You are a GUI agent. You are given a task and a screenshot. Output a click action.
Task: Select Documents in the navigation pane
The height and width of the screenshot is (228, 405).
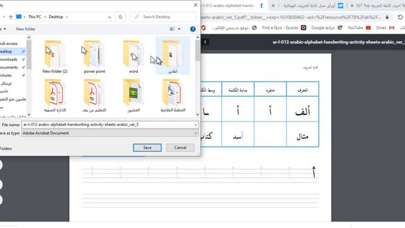click(x=13, y=67)
